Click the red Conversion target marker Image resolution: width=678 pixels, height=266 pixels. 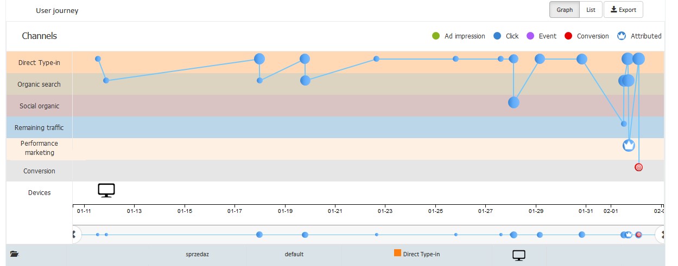[638, 167]
